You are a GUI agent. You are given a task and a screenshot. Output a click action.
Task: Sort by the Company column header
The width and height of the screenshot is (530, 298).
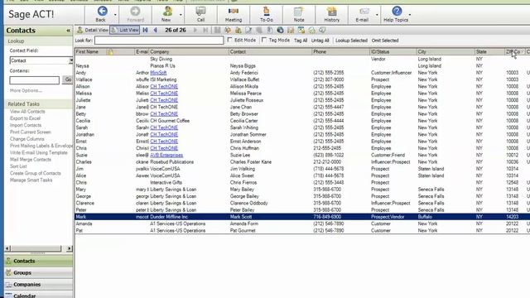pyautogui.click(x=160, y=51)
